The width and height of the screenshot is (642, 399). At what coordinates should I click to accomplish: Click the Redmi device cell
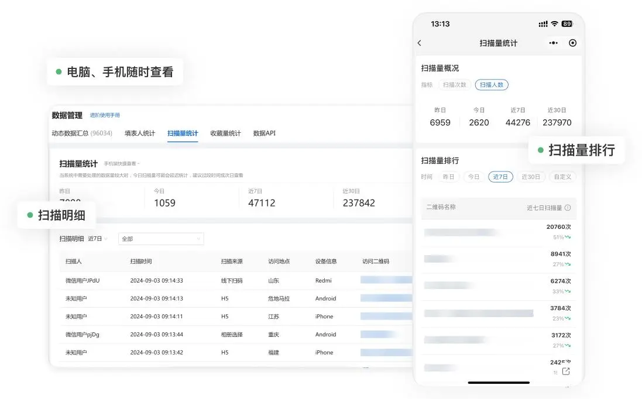(324, 281)
